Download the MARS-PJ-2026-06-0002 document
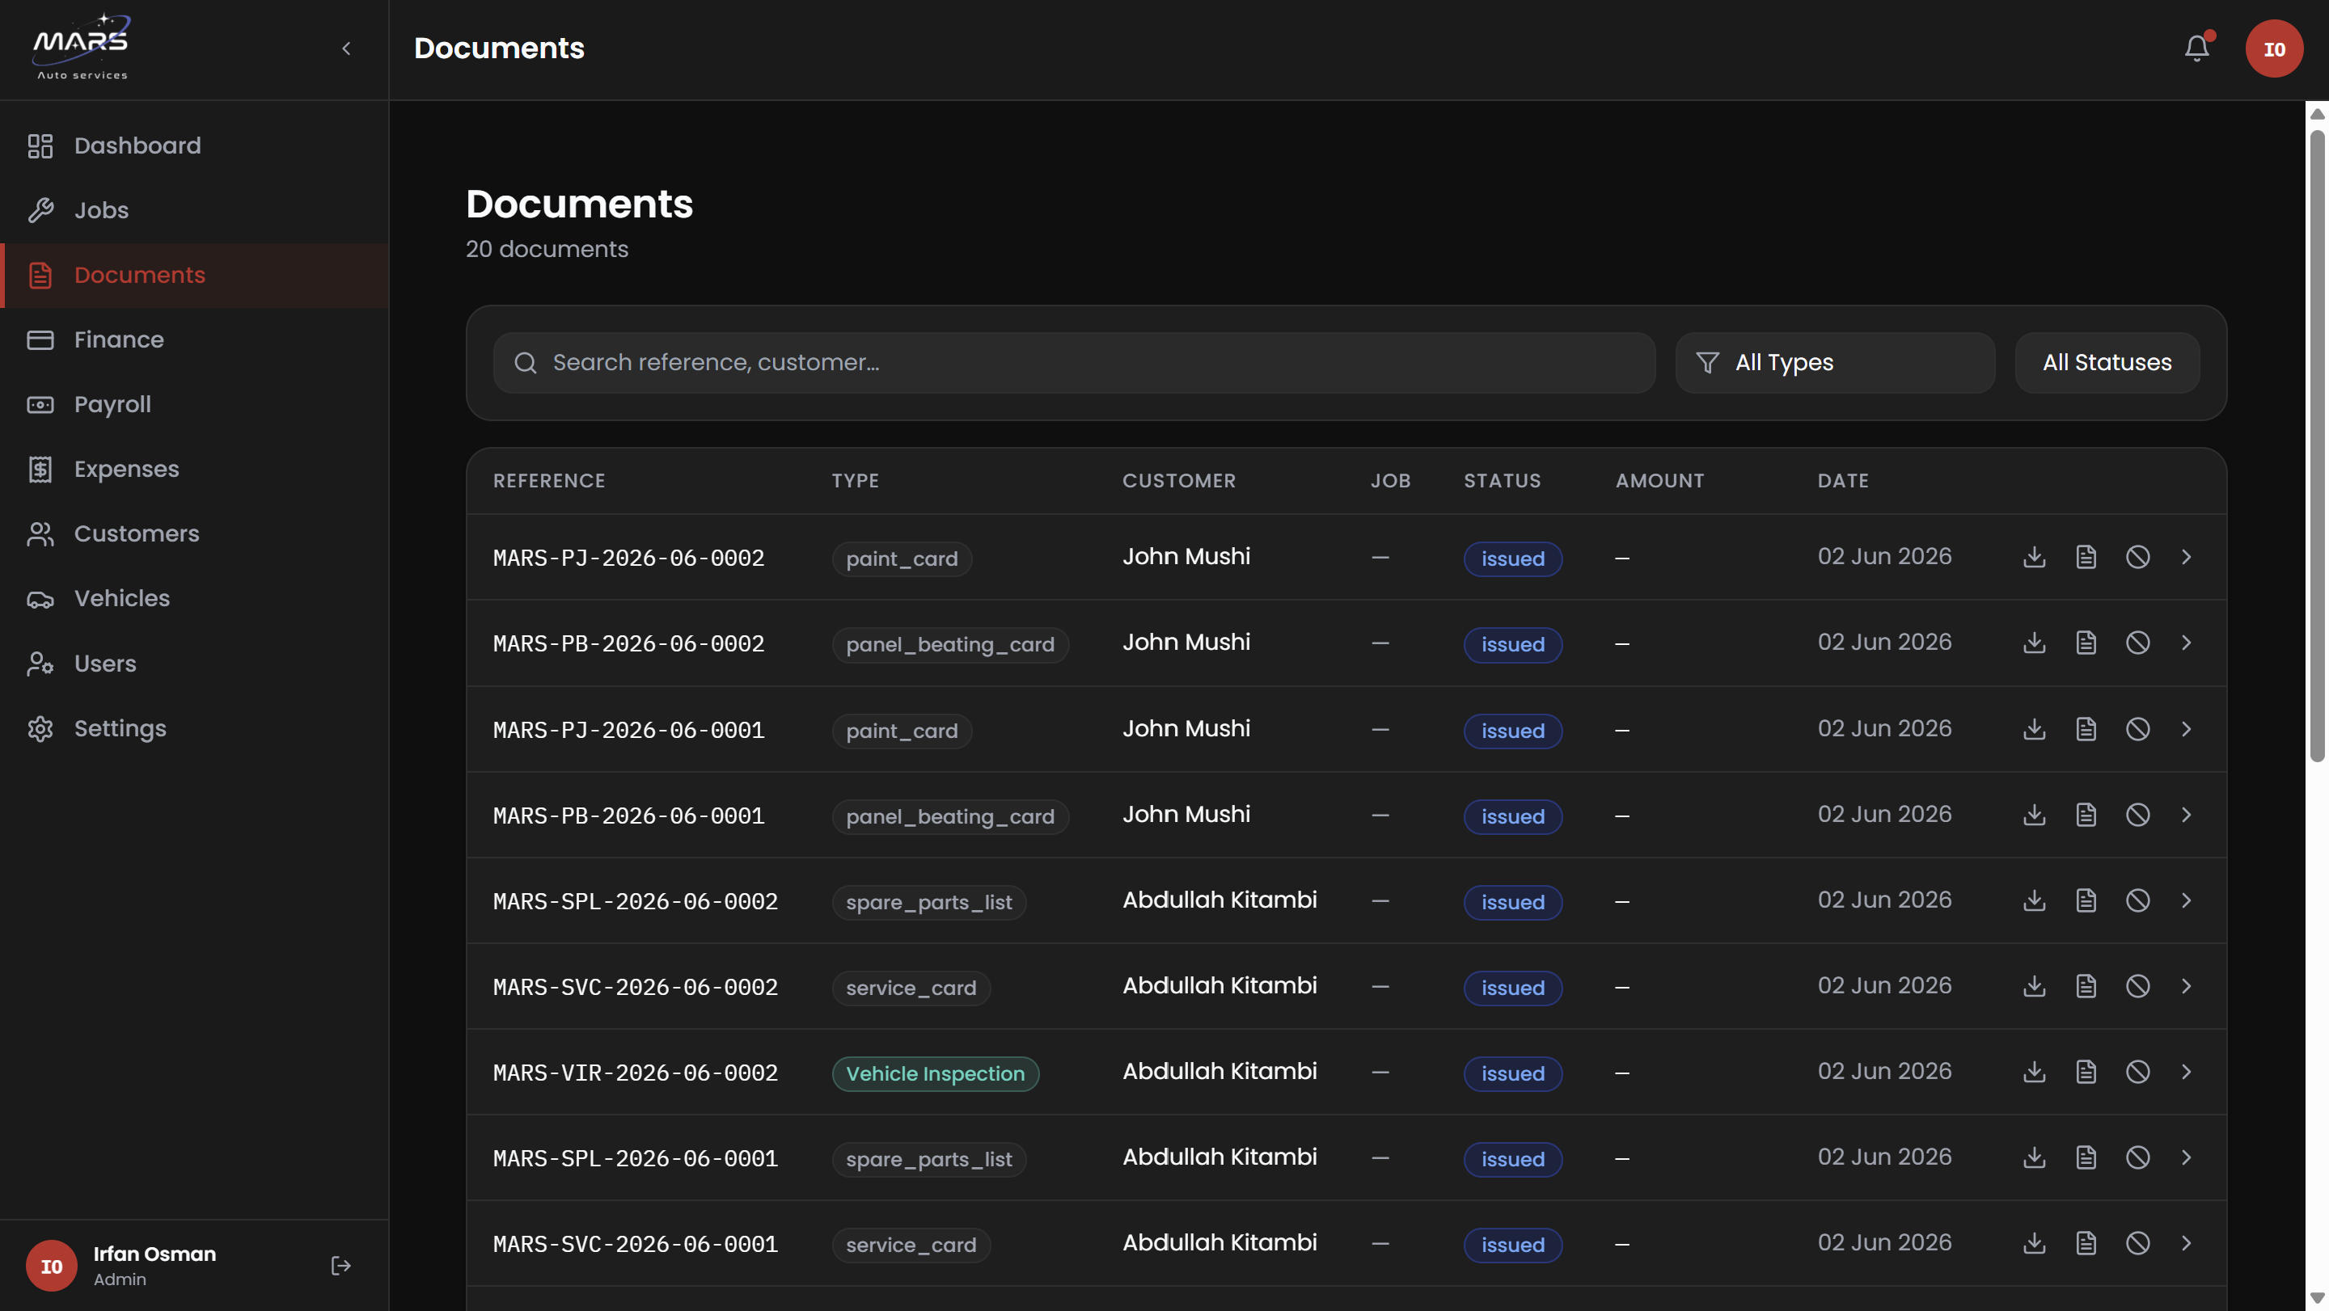This screenshot has height=1311, width=2329. pyautogui.click(x=2035, y=558)
